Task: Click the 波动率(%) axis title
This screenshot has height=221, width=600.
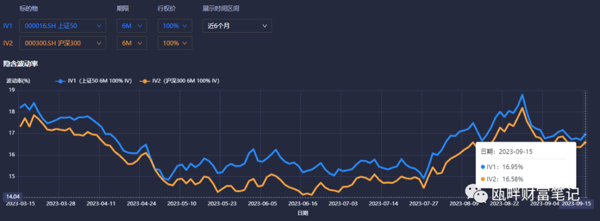Action: [18, 80]
